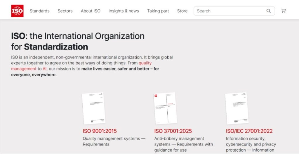299x154 pixels.
Task: Click 'Quality management systems — Requirements' text
Action: (114, 141)
